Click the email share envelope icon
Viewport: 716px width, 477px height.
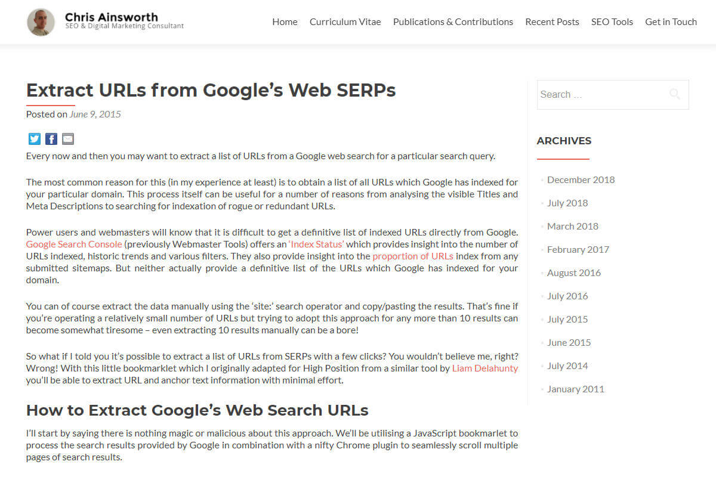[x=68, y=139]
